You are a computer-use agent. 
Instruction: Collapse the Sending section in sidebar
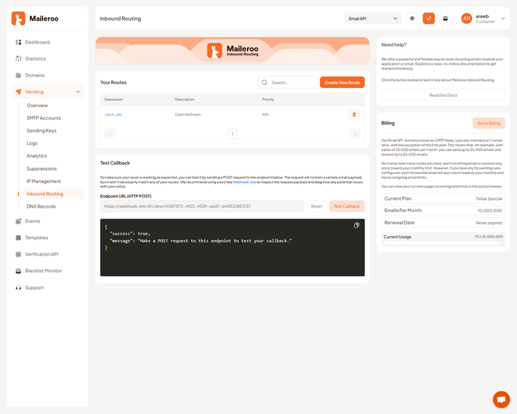coord(78,92)
